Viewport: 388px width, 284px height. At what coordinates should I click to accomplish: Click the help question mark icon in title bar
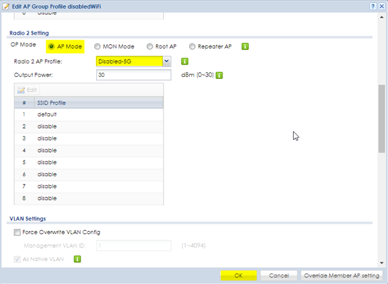(x=372, y=6)
